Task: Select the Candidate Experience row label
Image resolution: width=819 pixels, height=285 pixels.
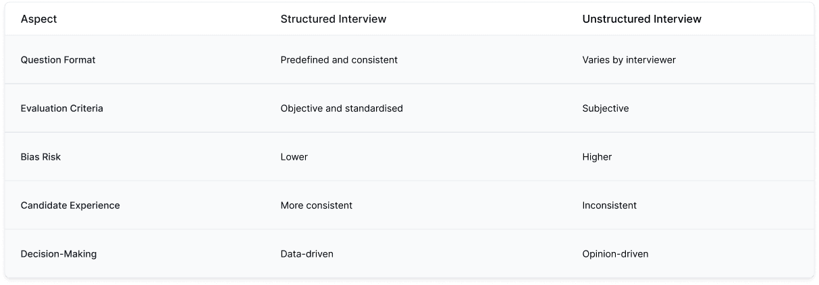Action: (70, 205)
